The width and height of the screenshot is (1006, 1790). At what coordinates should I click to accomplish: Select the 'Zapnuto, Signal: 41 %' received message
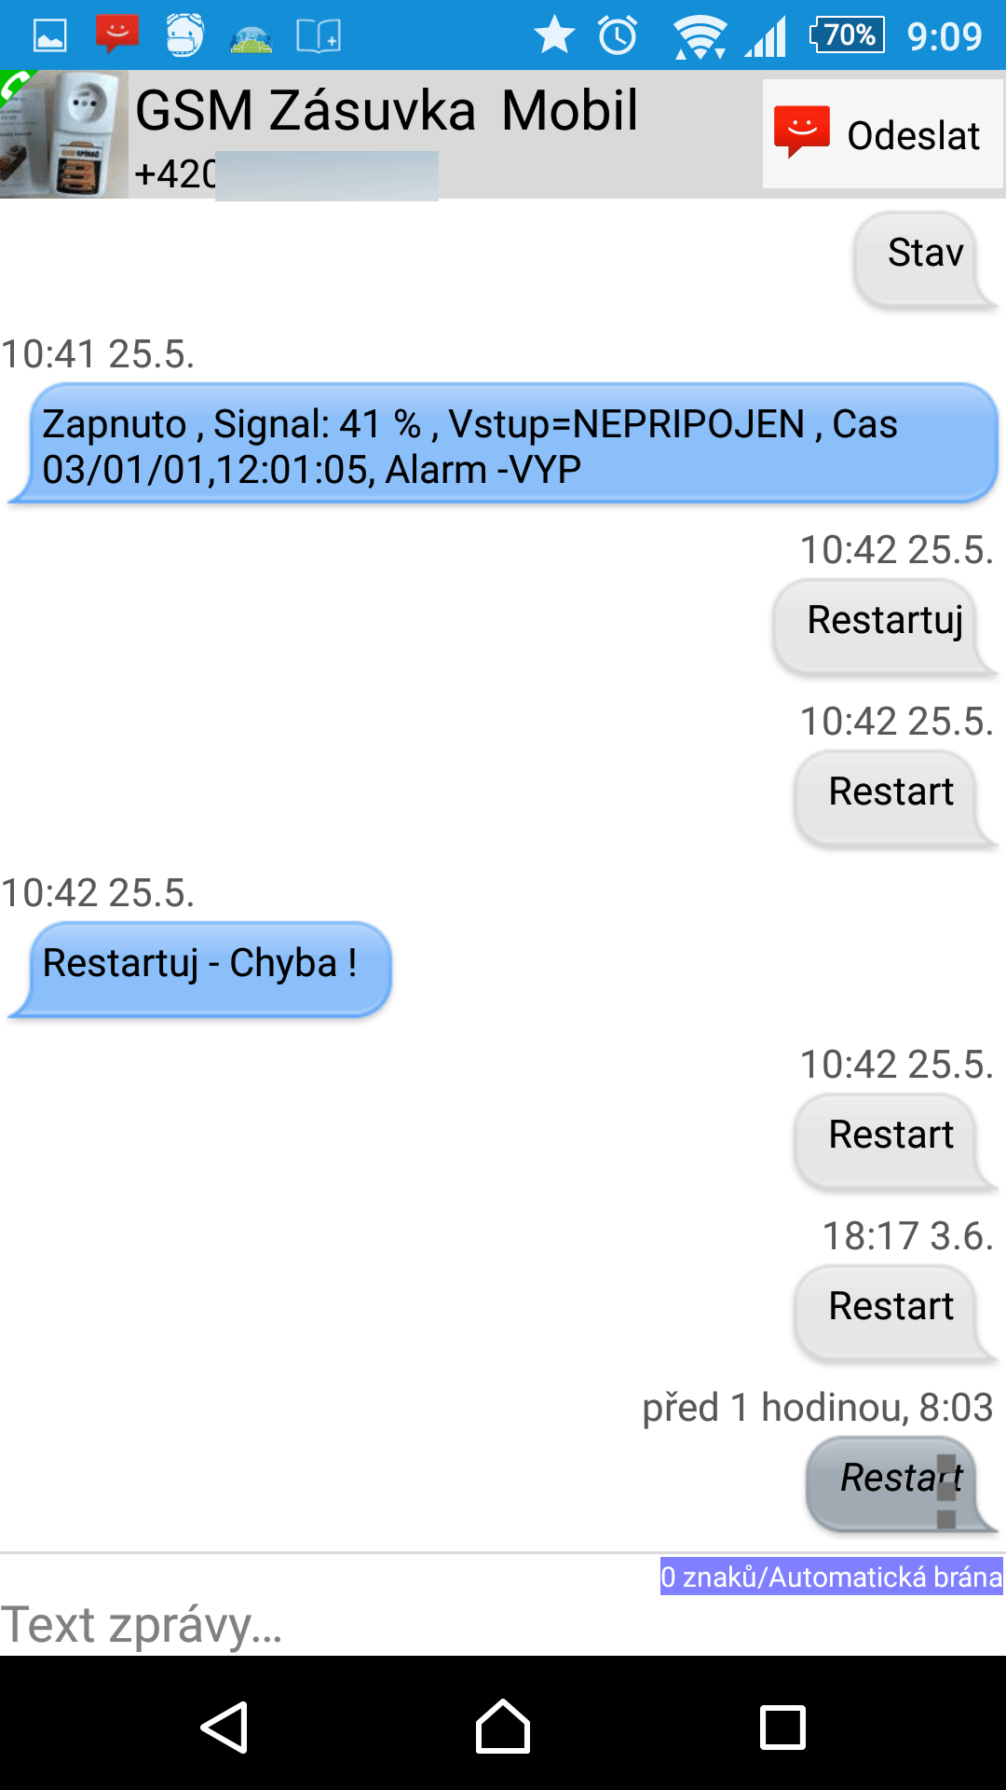tap(503, 444)
